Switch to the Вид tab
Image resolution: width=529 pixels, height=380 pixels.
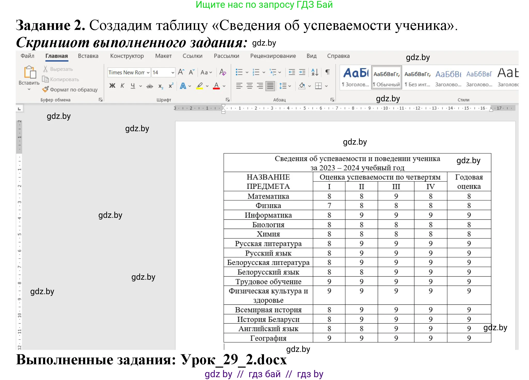coord(311,56)
